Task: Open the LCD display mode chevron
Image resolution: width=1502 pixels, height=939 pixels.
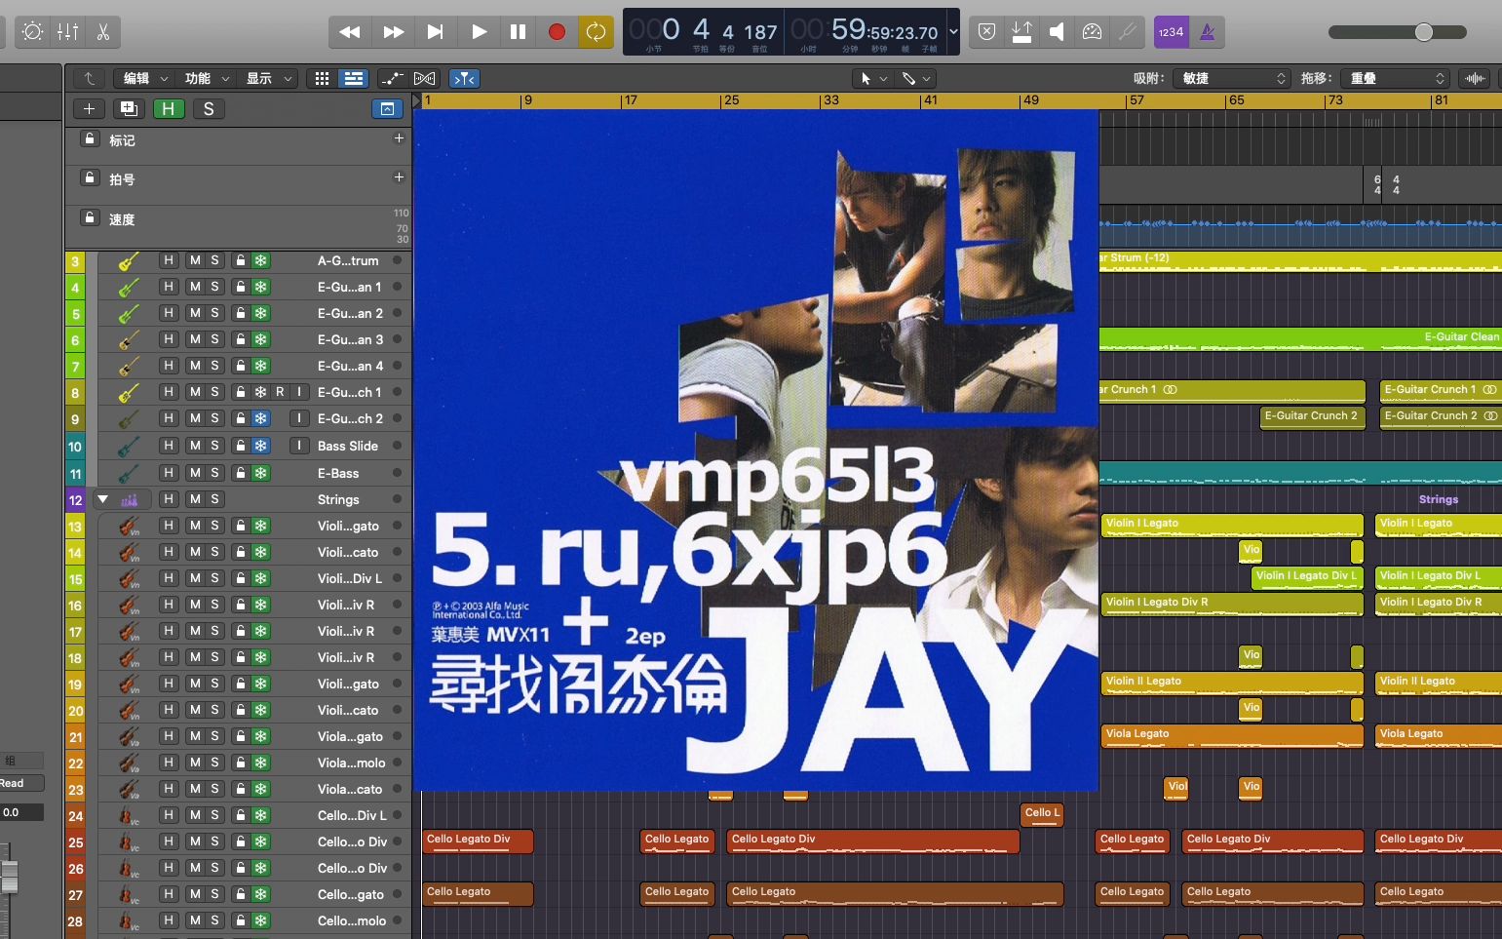Action: pyautogui.click(x=953, y=31)
